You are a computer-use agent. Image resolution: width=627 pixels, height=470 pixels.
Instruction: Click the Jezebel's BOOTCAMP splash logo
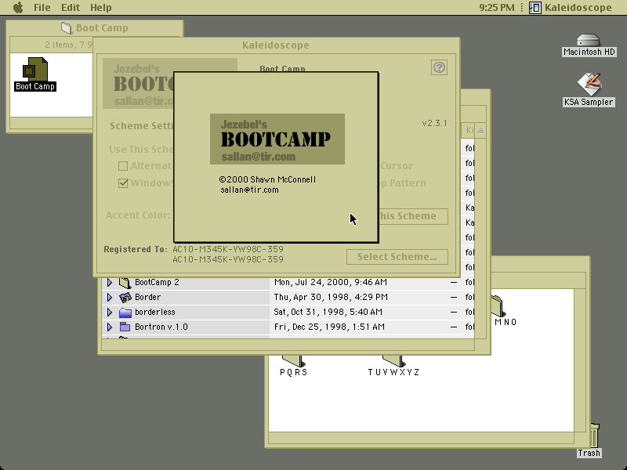(x=277, y=139)
